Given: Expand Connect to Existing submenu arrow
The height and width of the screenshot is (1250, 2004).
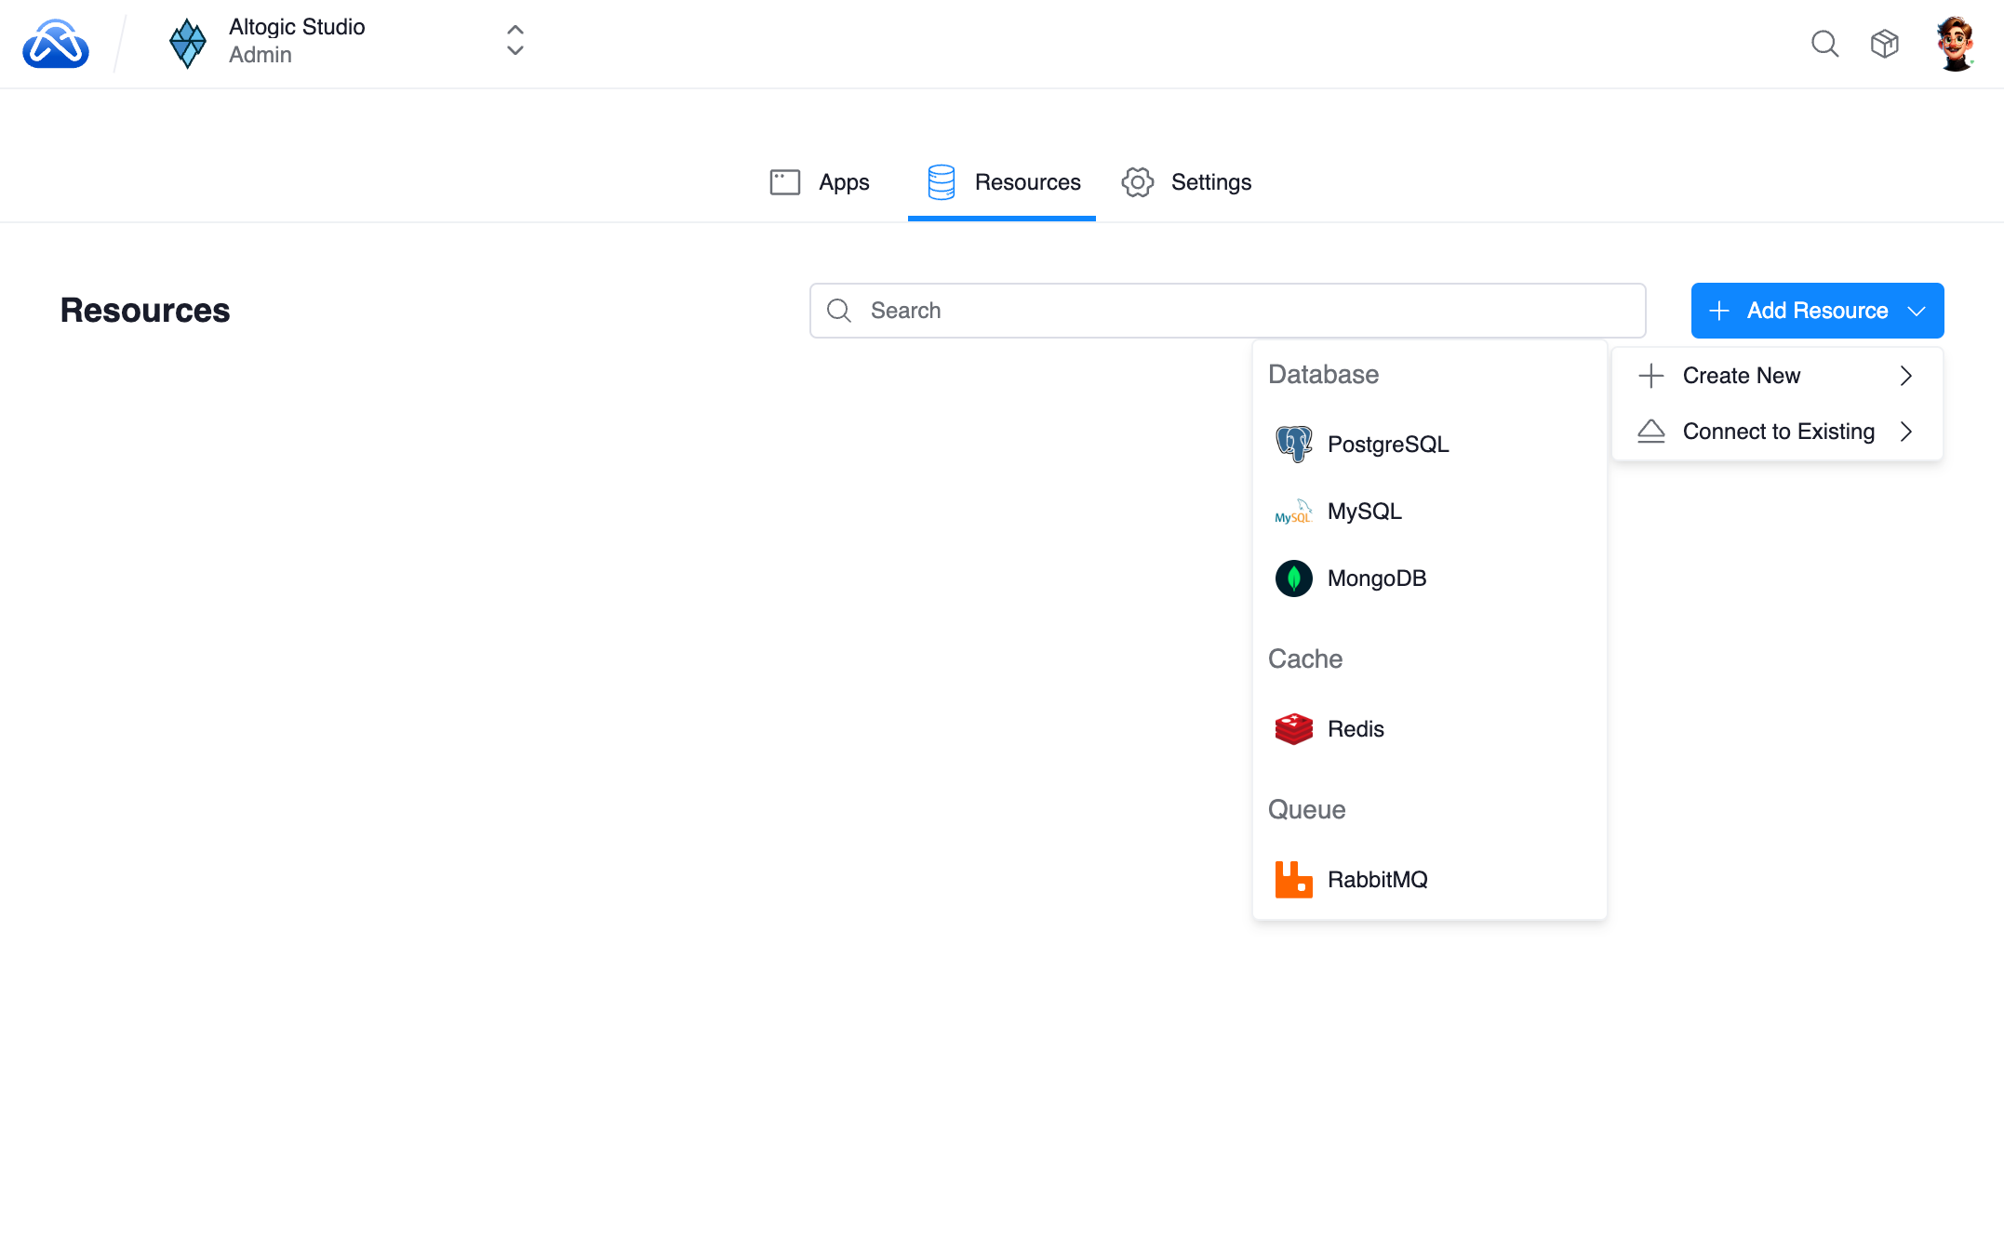Looking at the screenshot, I should coord(1905,432).
